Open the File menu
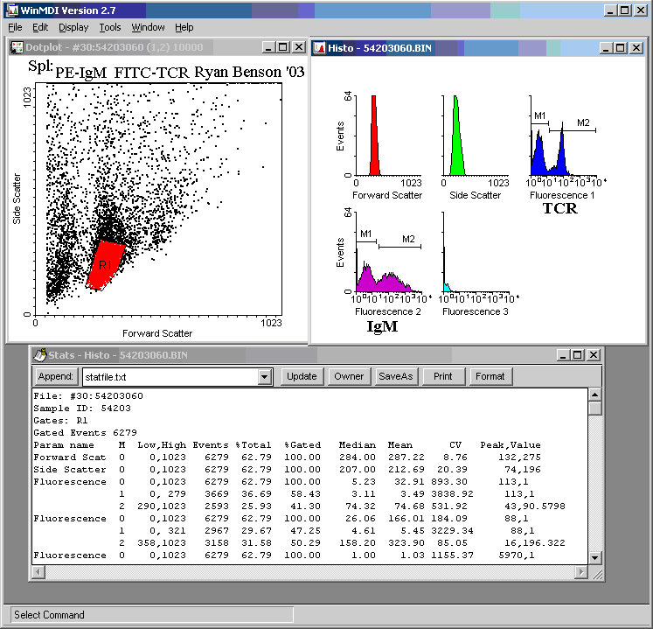This screenshot has height=629, width=653. pos(15,28)
